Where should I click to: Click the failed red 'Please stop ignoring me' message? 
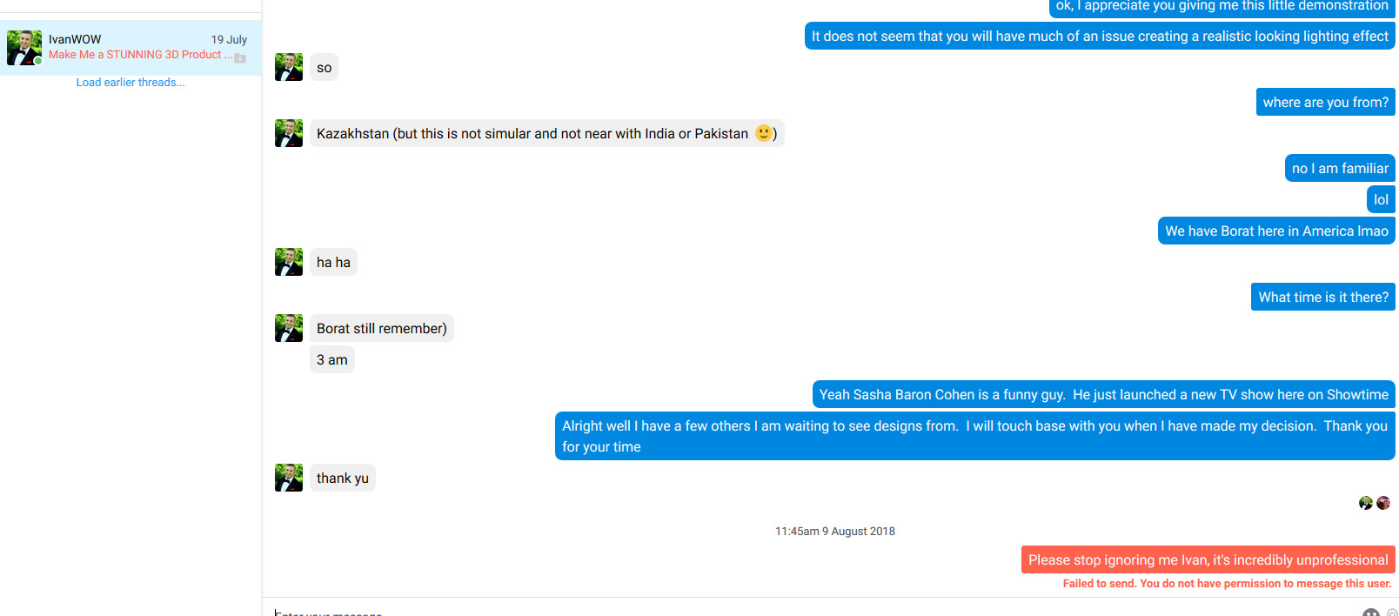[x=1208, y=559]
